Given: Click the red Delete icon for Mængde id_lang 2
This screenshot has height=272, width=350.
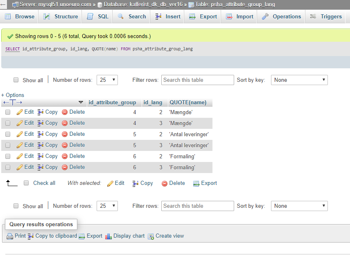Looking at the screenshot, I should click(65, 112).
